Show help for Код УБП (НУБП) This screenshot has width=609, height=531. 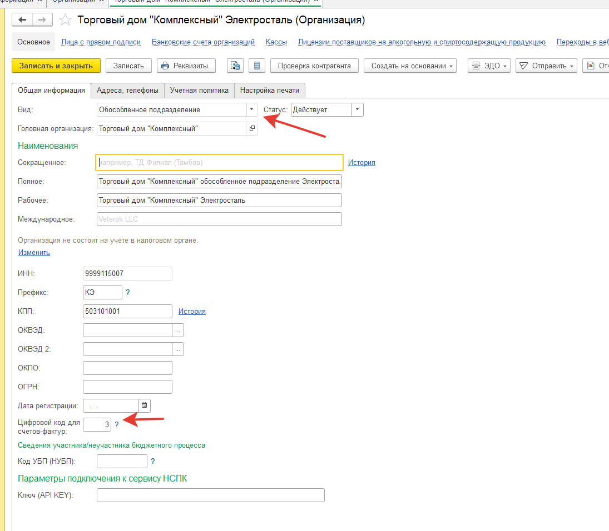[x=152, y=461]
